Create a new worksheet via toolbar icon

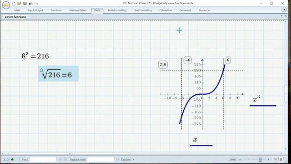pos(14,3)
